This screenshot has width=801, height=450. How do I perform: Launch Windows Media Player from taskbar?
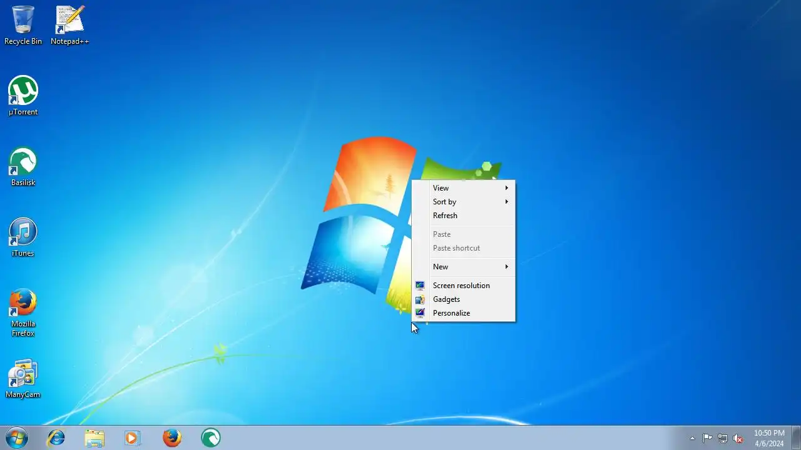tap(133, 437)
